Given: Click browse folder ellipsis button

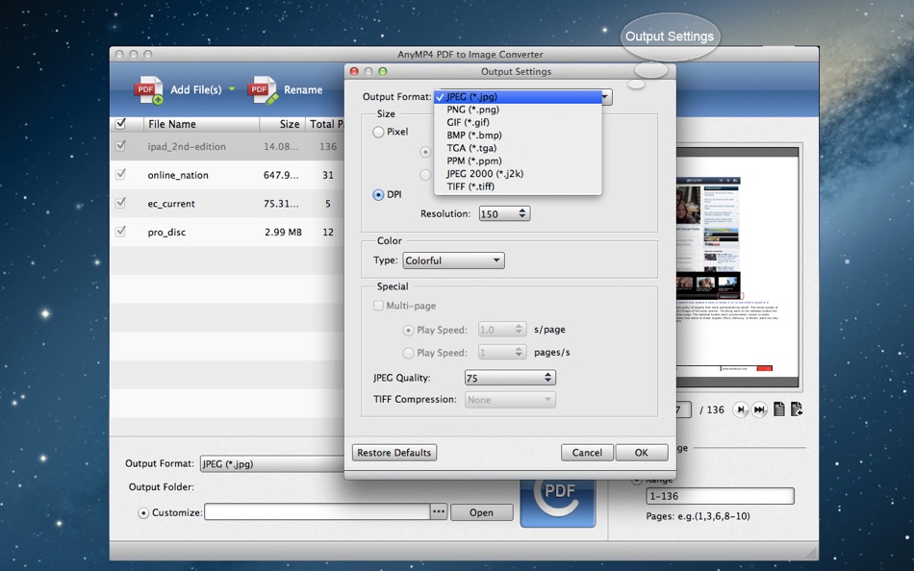Looking at the screenshot, I should point(439,512).
